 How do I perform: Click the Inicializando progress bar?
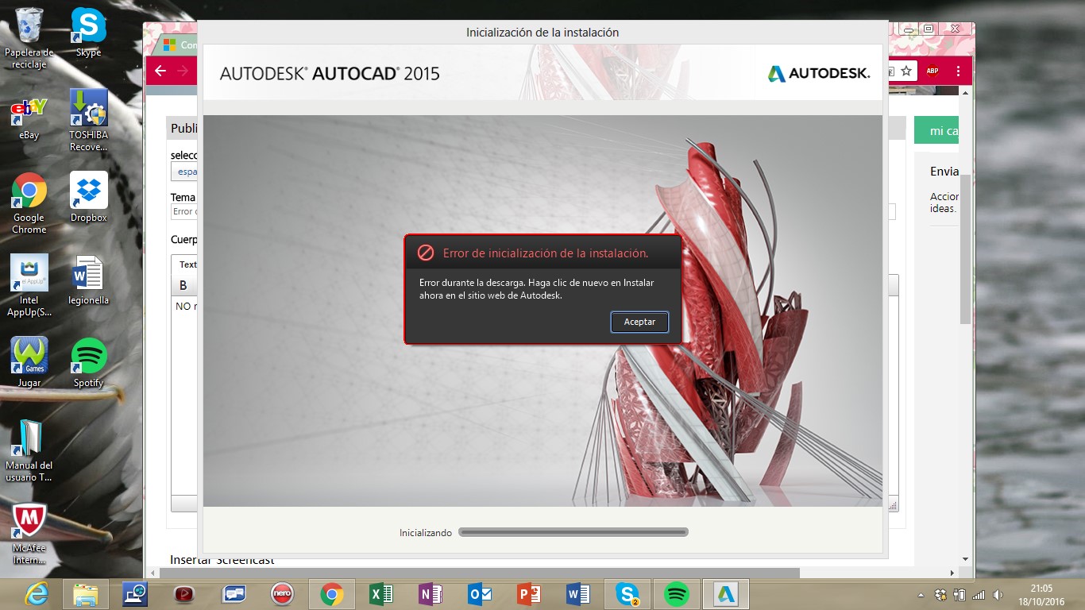tap(573, 532)
